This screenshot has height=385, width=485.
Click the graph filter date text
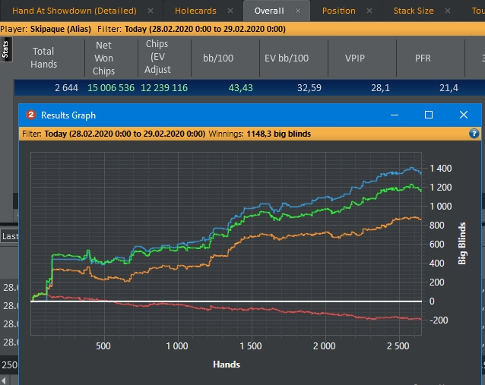(x=125, y=134)
